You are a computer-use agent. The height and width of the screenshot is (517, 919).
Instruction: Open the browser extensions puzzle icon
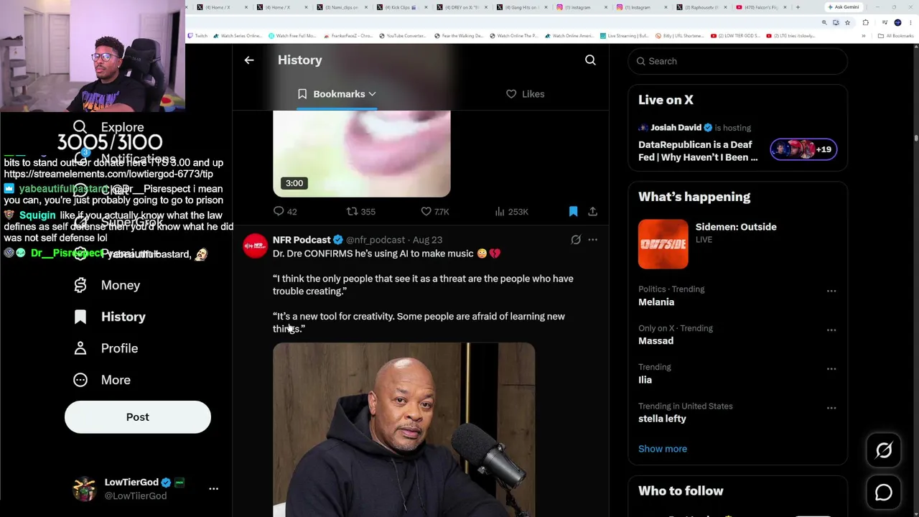[865, 22]
